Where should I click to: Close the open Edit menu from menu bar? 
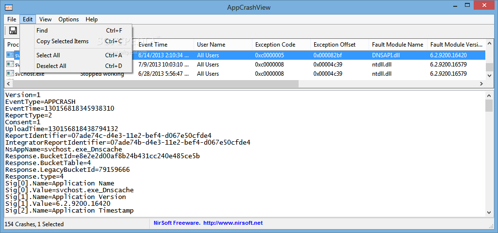click(x=28, y=19)
